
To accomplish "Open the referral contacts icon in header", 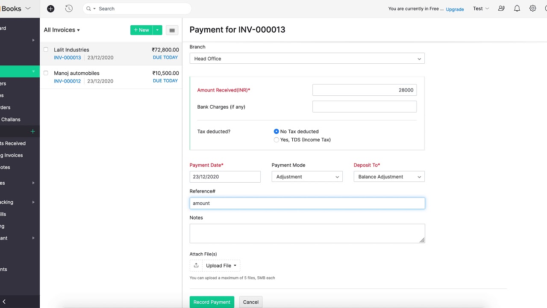I will (x=501, y=9).
